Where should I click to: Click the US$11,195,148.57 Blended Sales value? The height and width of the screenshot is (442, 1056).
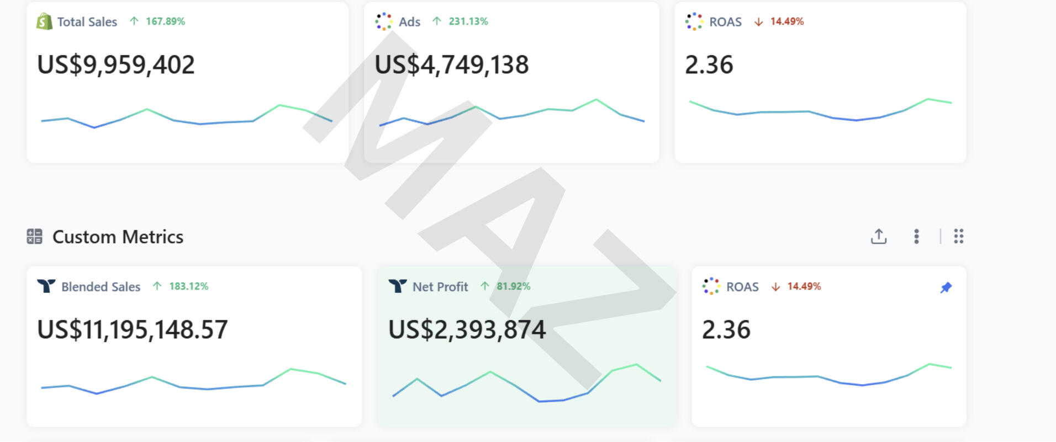tap(133, 330)
